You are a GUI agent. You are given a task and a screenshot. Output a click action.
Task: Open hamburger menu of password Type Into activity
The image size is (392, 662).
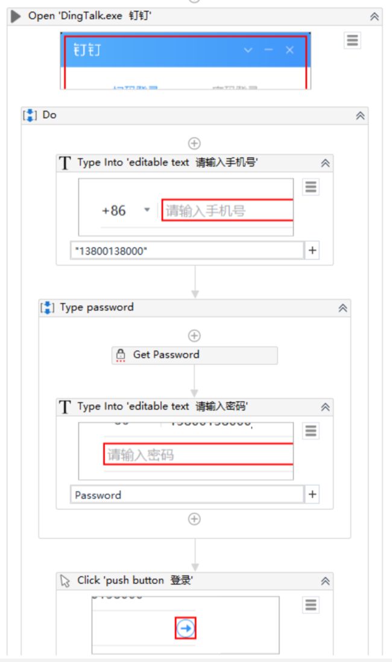[x=311, y=431]
